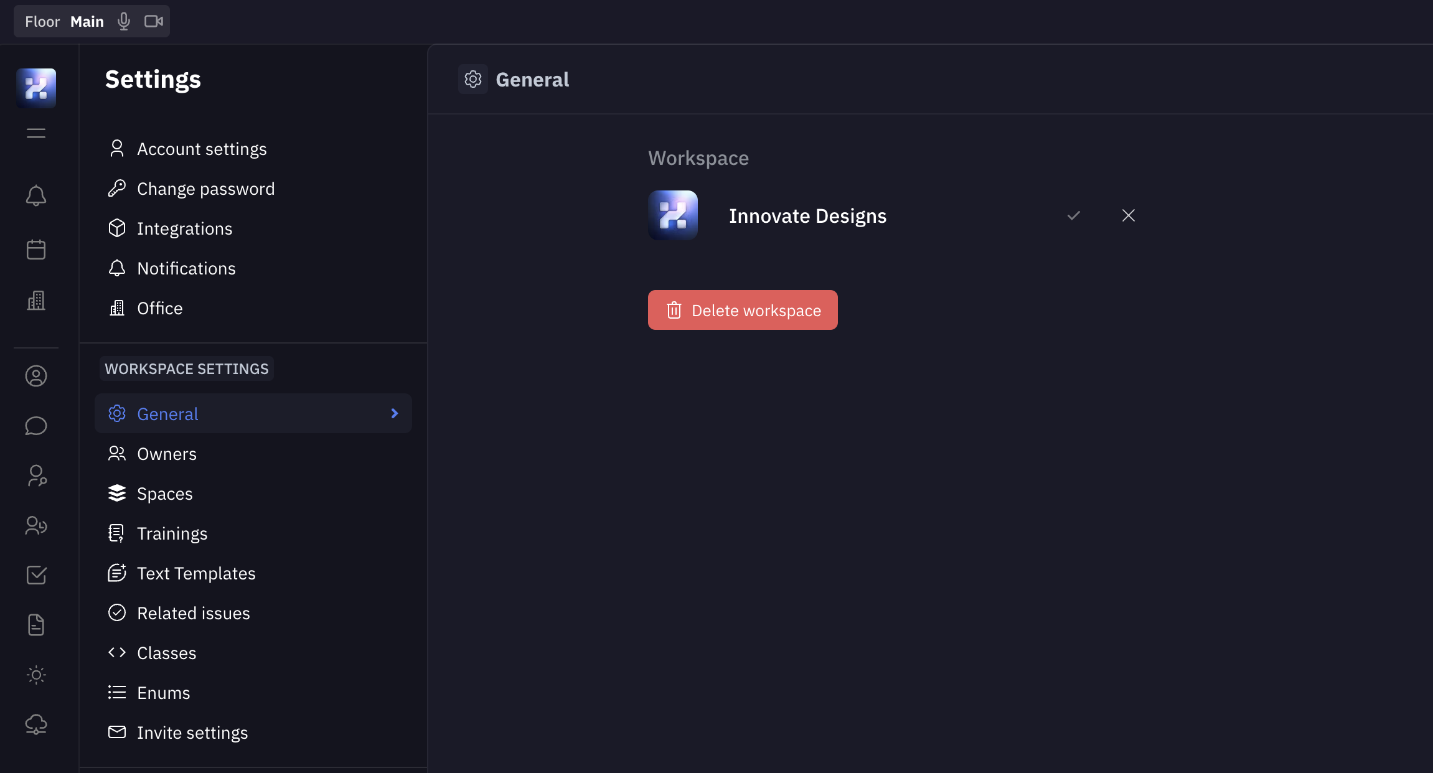1433x773 pixels.
Task: Select Text Templates in workspace settings
Action: pos(195,573)
